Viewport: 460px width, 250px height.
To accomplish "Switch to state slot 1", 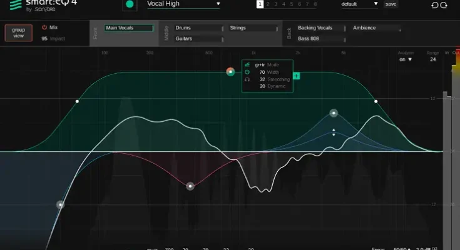I will tap(259, 4).
